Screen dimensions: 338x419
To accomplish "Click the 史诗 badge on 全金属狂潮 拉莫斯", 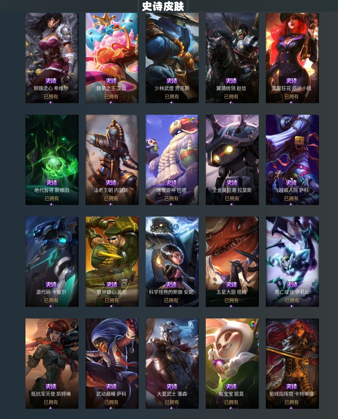I will [232, 183].
